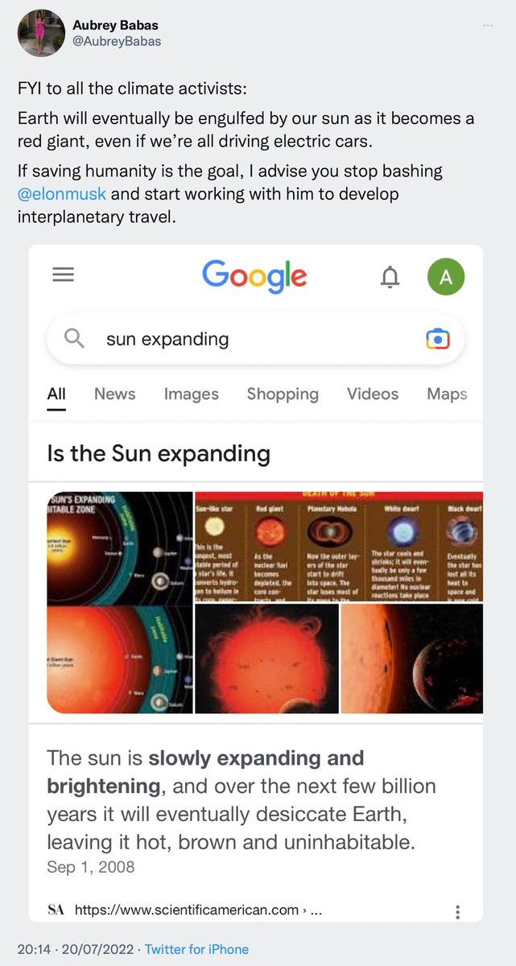Open the green account avatar 'A'
The width and height of the screenshot is (516, 966).
click(446, 277)
